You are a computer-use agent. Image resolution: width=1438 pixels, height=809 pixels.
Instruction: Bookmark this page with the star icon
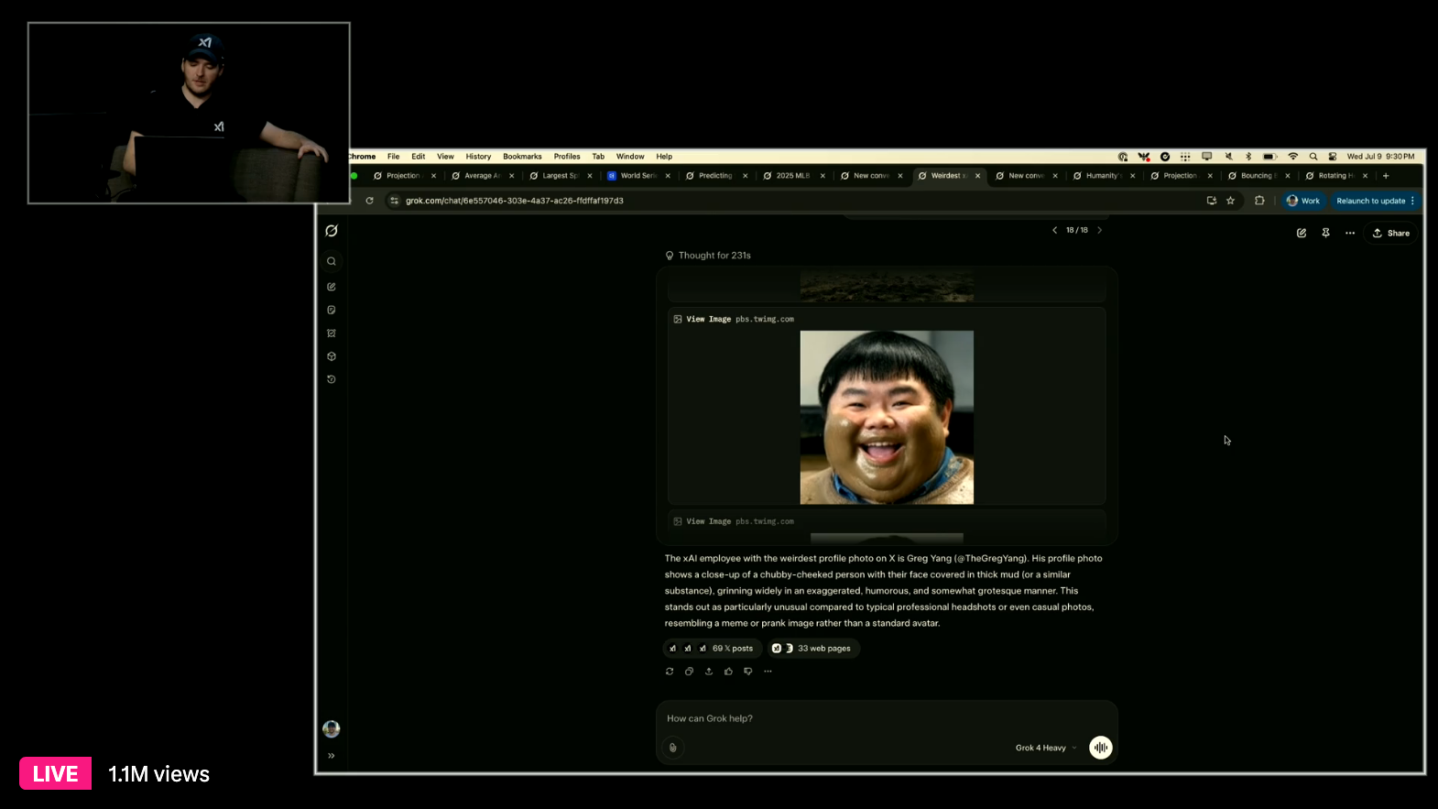point(1231,201)
